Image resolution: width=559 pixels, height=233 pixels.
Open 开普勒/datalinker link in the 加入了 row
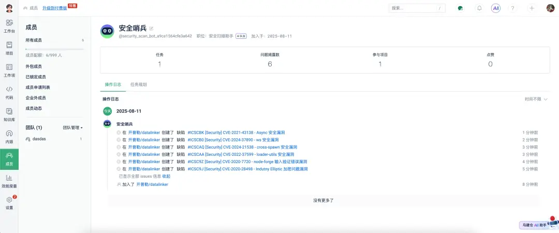tap(152, 184)
